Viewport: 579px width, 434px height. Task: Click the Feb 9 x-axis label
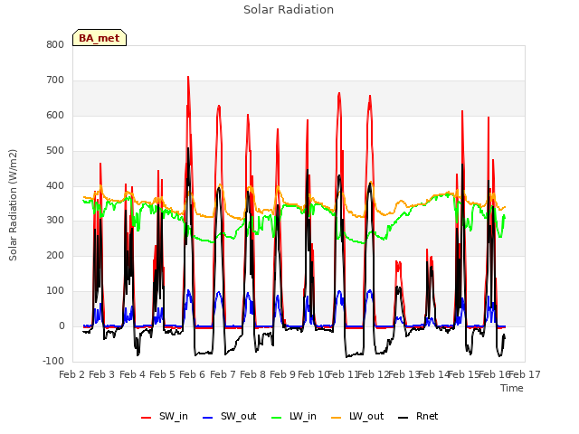tap(282, 374)
